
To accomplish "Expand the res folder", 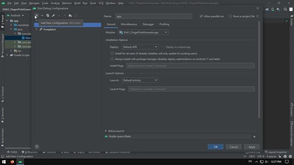I will click(x=11, y=51).
